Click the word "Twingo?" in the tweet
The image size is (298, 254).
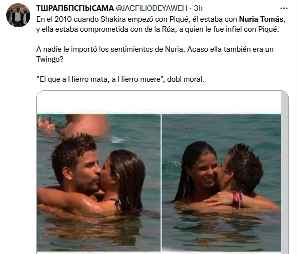coord(50,59)
